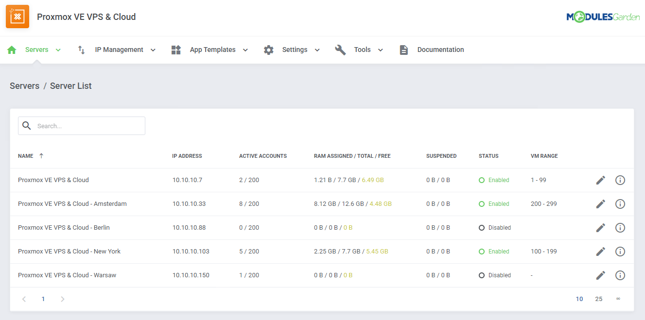Click the Proxmox VE VPS & Cloud - Warsaw name
This screenshot has width=645, height=320.
(x=67, y=275)
